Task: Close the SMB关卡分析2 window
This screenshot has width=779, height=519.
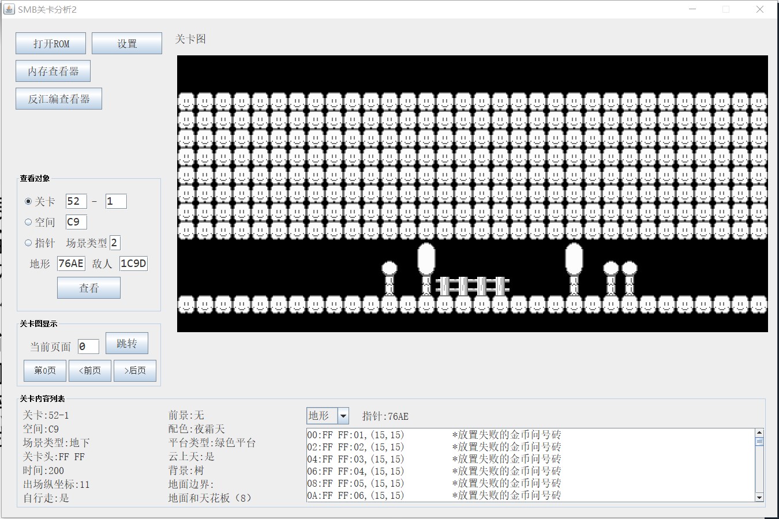Action: (x=759, y=9)
